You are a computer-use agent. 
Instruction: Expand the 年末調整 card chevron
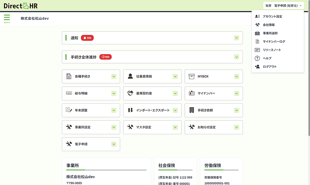coord(114,110)
